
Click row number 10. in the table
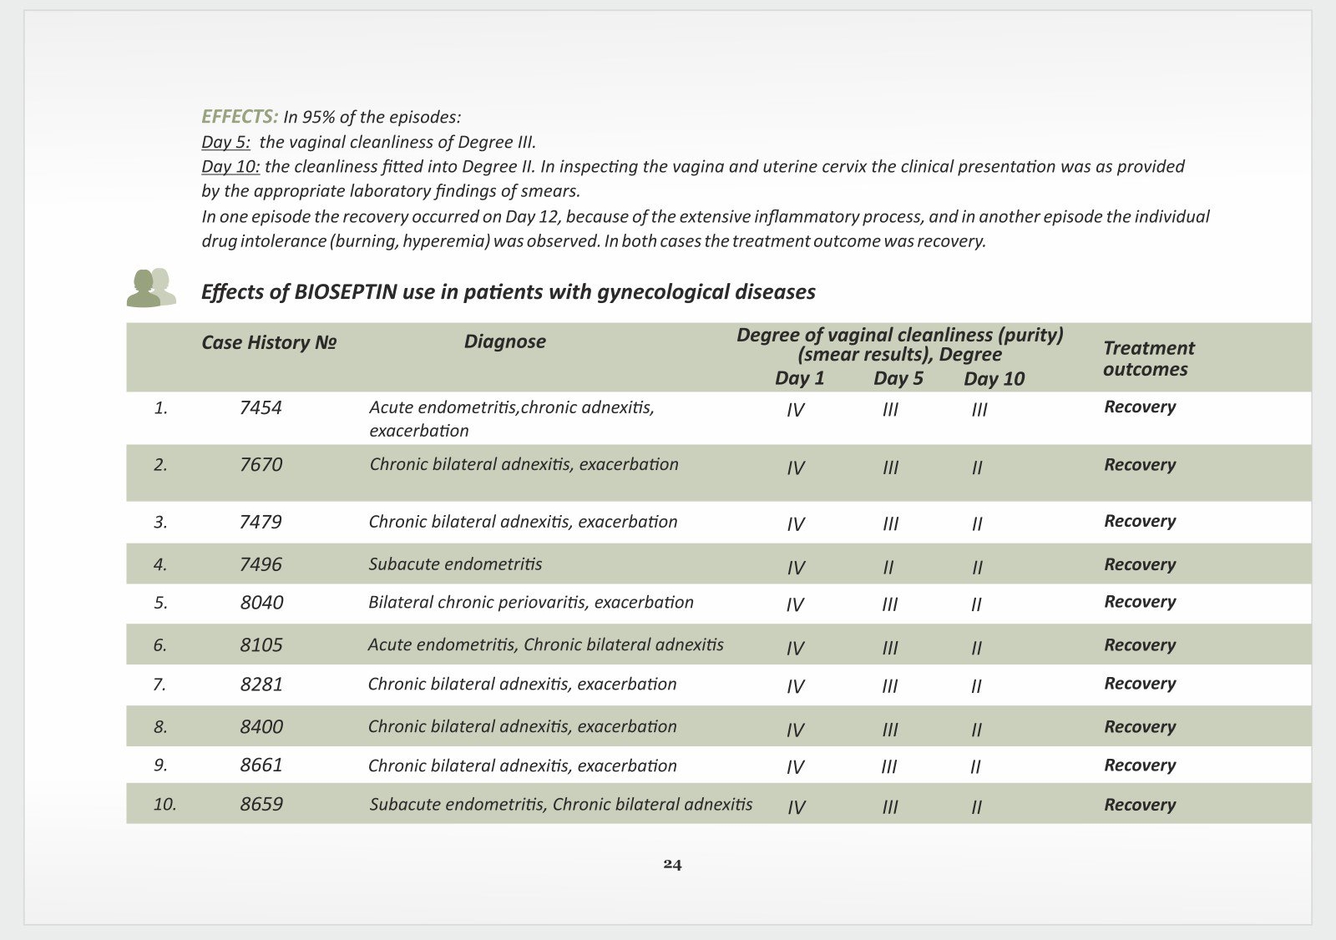(164, 805)
